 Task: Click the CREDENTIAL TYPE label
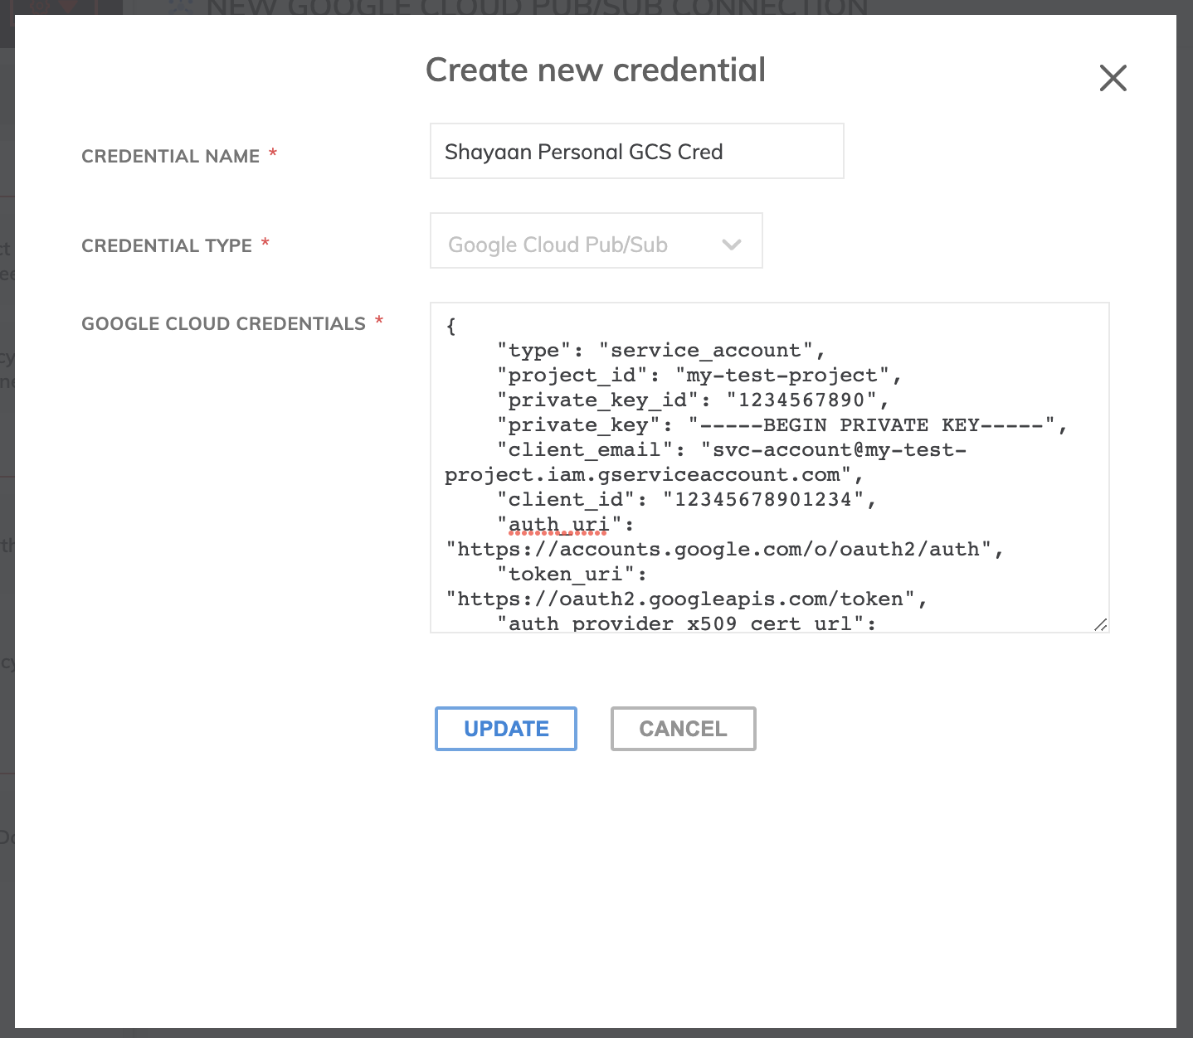pyautogui.click(x=167, y=245)
